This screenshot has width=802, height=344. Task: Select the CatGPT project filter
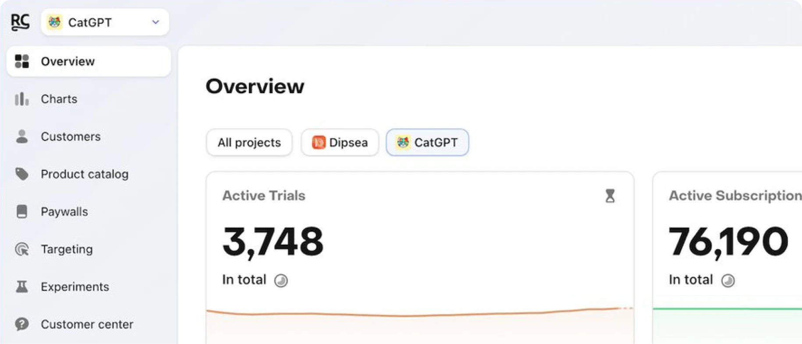pyautogui.click(x=427, y=142)
